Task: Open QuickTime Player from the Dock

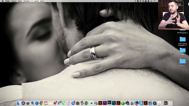Action: tap(154, 103)
